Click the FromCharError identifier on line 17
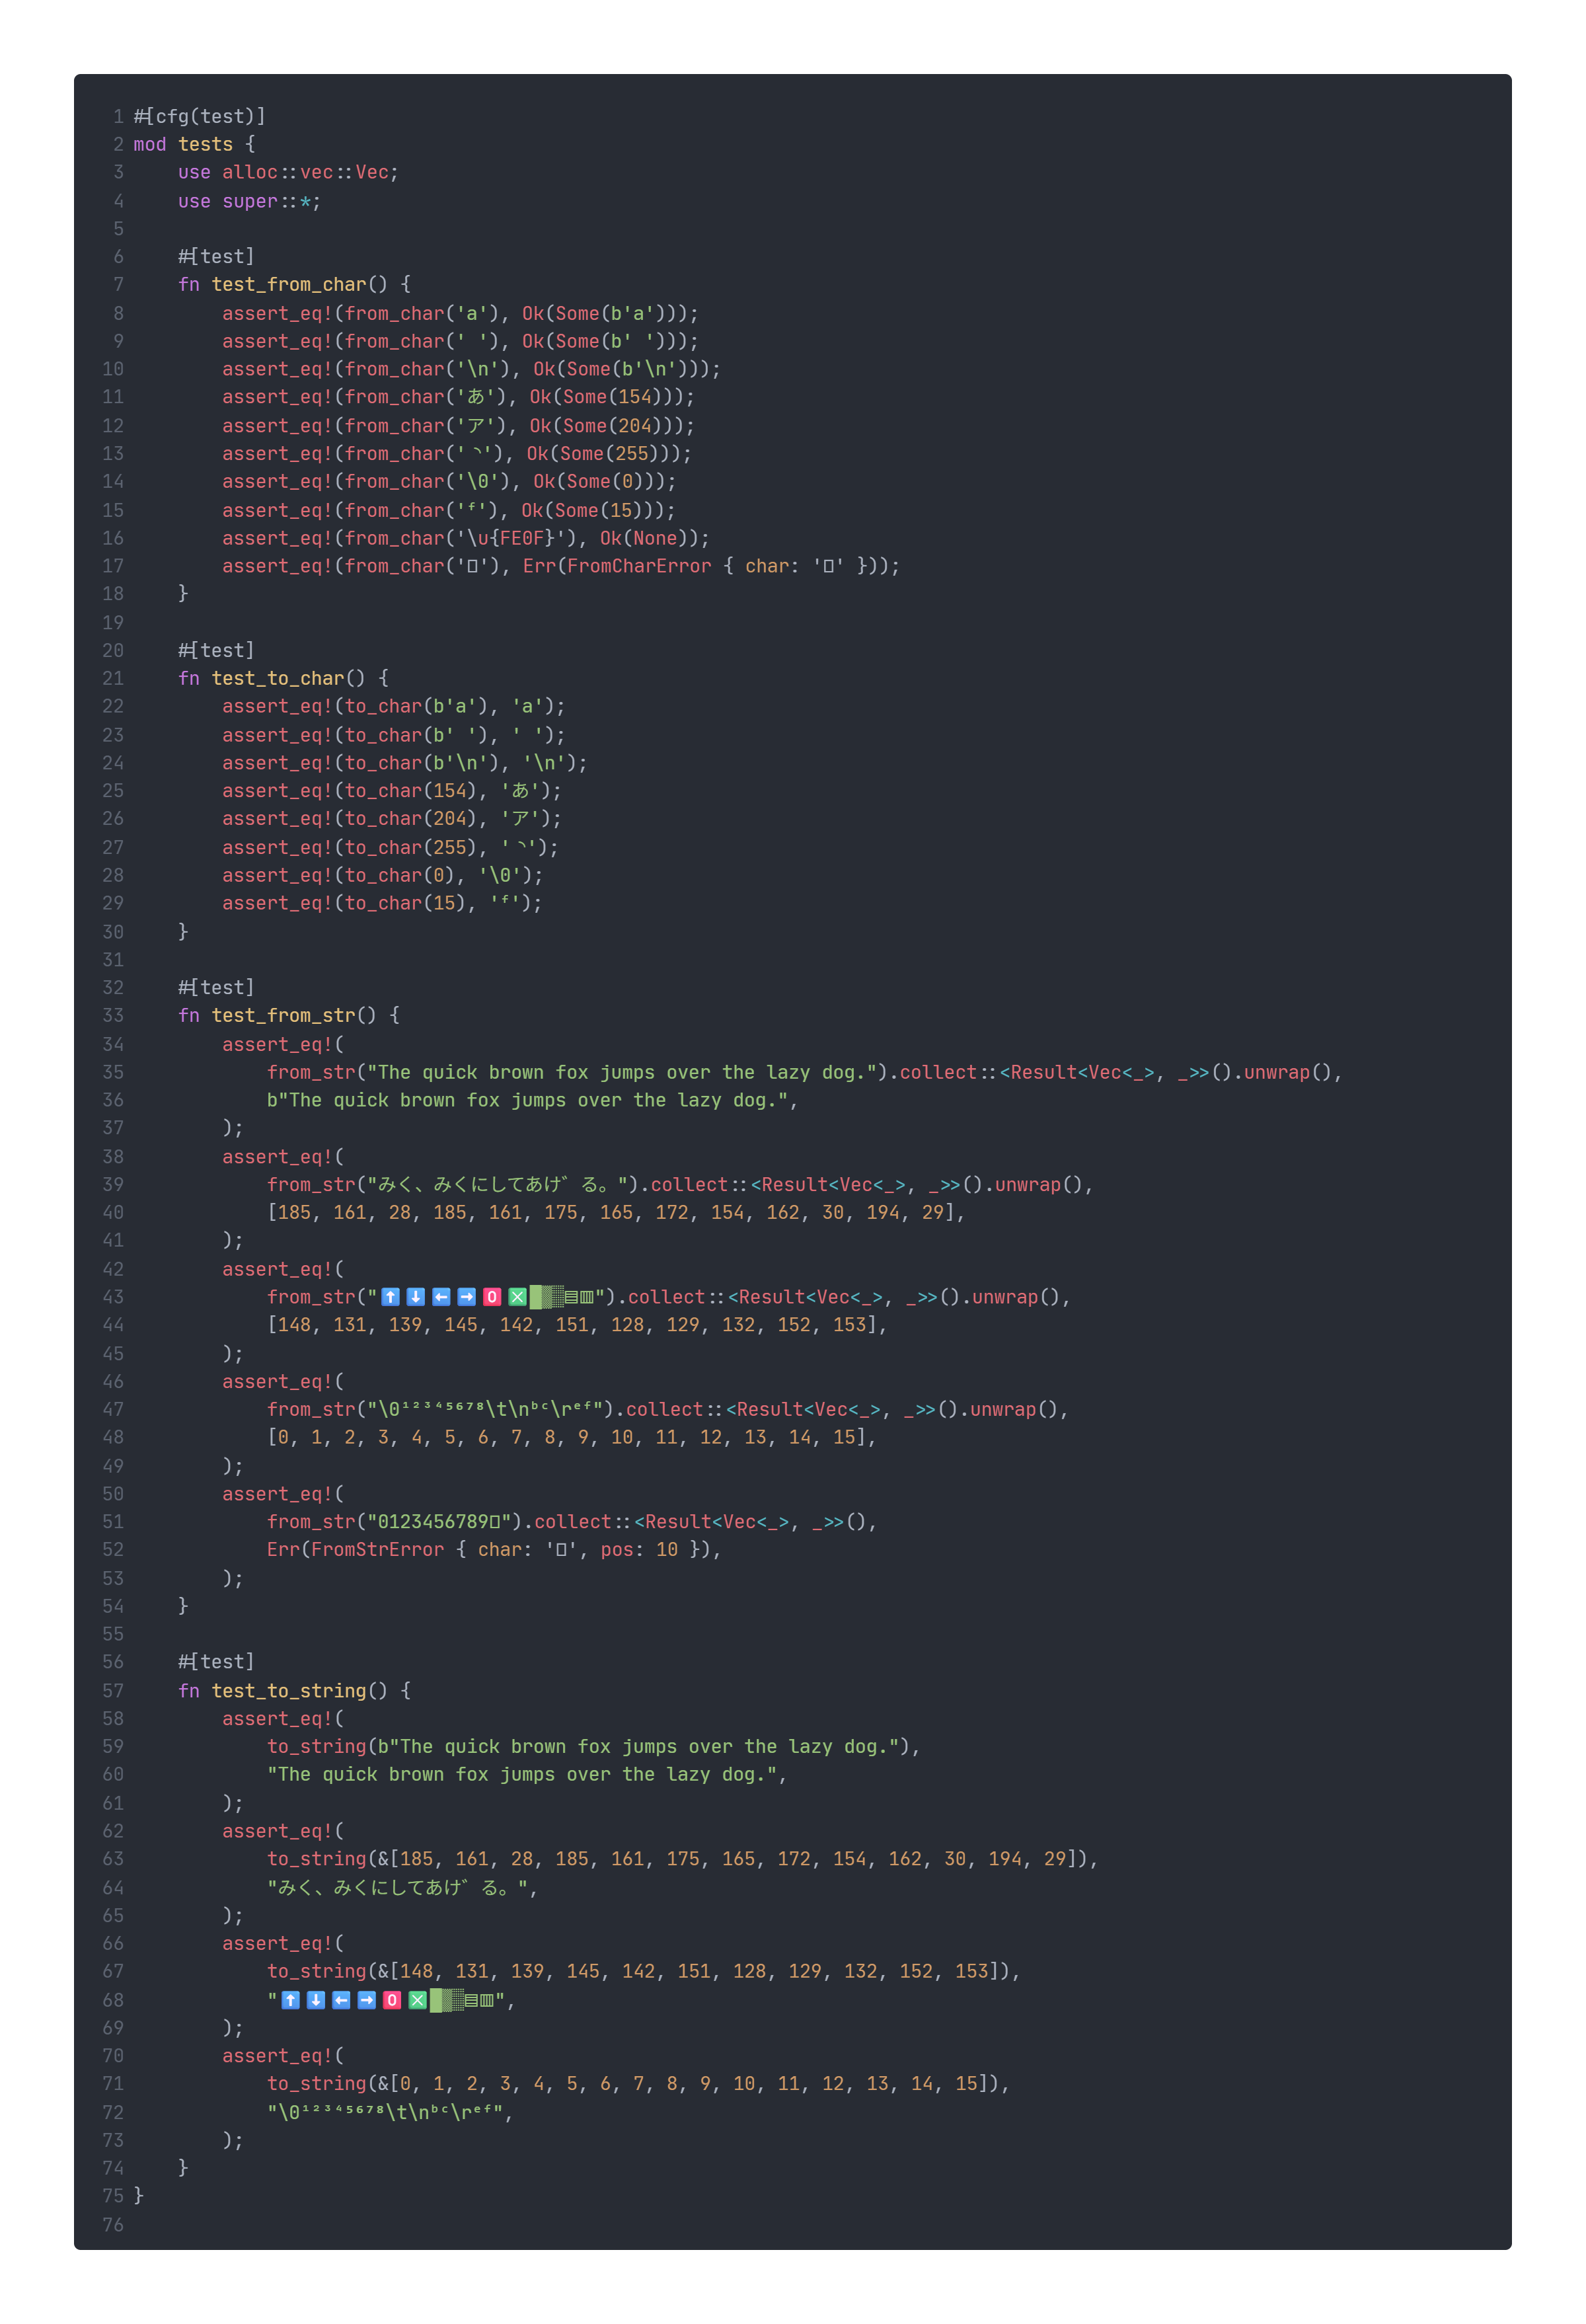1586x2324 pixels. (x=639, y=567)
